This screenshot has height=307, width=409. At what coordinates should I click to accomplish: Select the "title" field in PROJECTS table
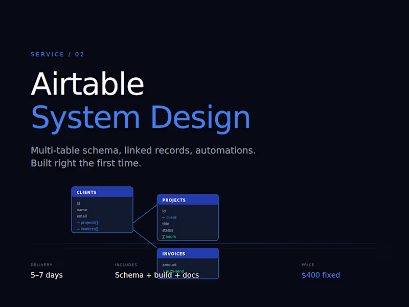click(166, 224)
